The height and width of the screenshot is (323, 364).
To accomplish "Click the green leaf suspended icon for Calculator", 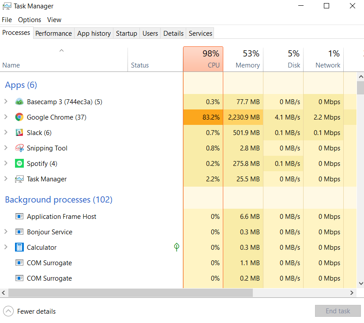I will [x=176, y=247].
